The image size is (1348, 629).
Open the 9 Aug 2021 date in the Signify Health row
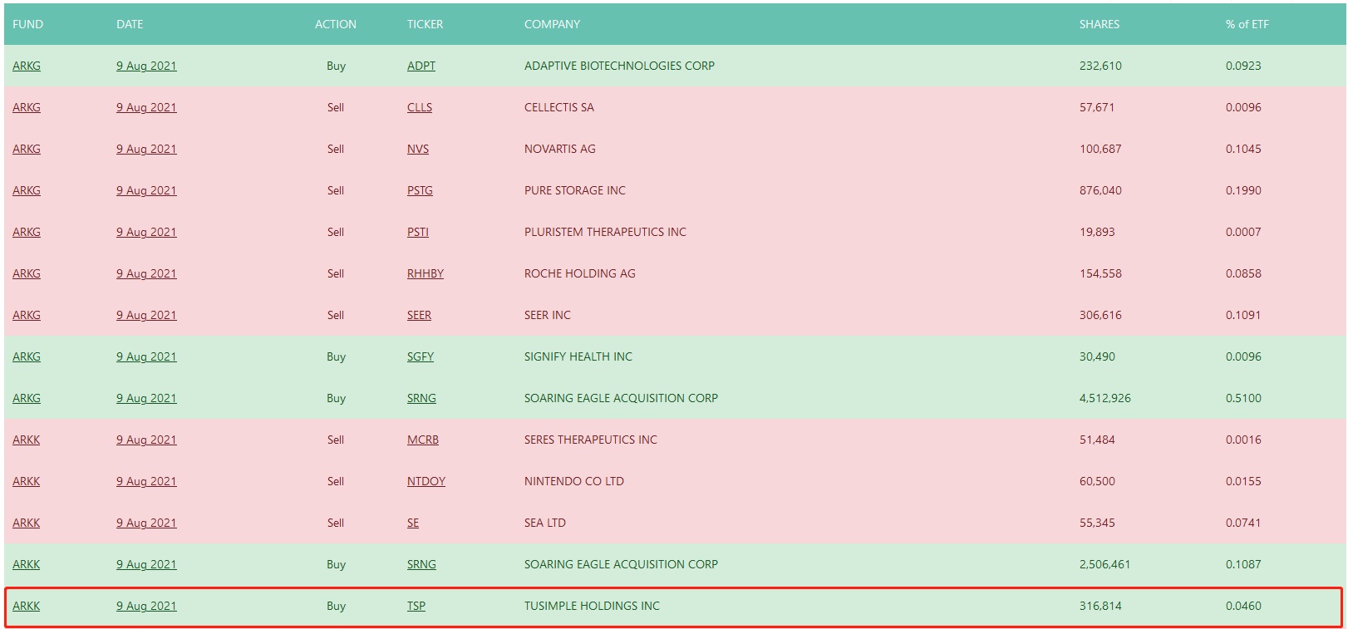(x=146, y=356)
